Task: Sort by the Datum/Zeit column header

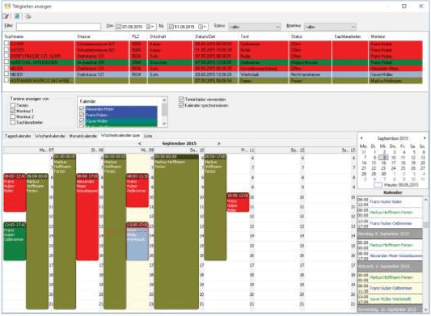Action: click(x=215, y=36)
